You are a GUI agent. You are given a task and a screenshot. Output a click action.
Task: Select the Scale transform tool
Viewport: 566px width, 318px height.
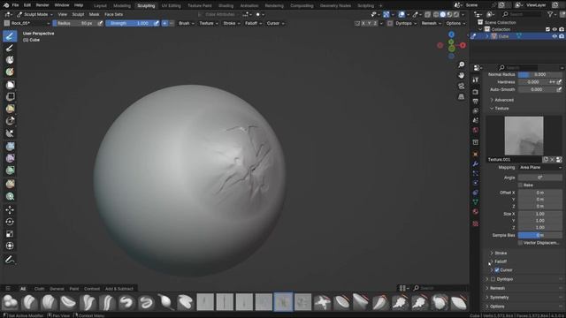(x=10, y=233)
